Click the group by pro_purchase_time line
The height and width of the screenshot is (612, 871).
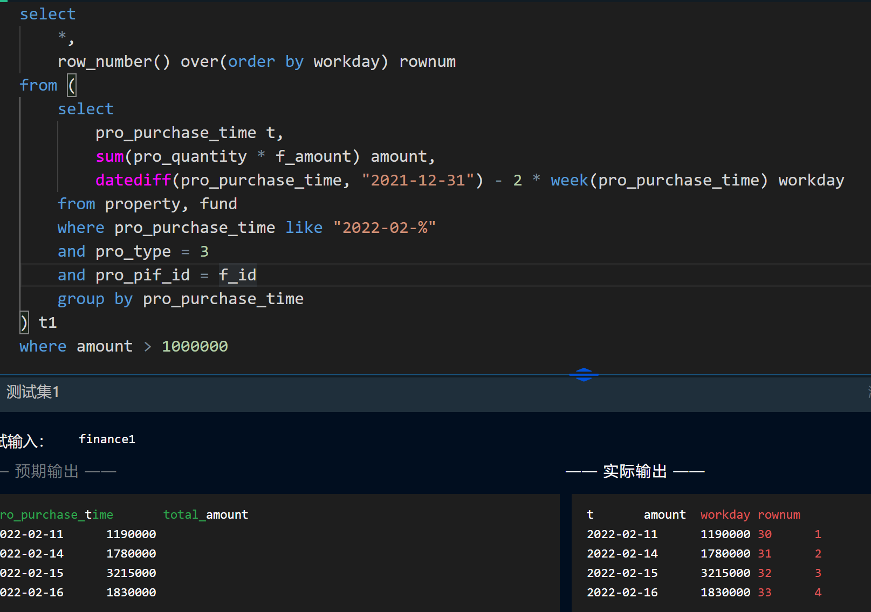180,298
